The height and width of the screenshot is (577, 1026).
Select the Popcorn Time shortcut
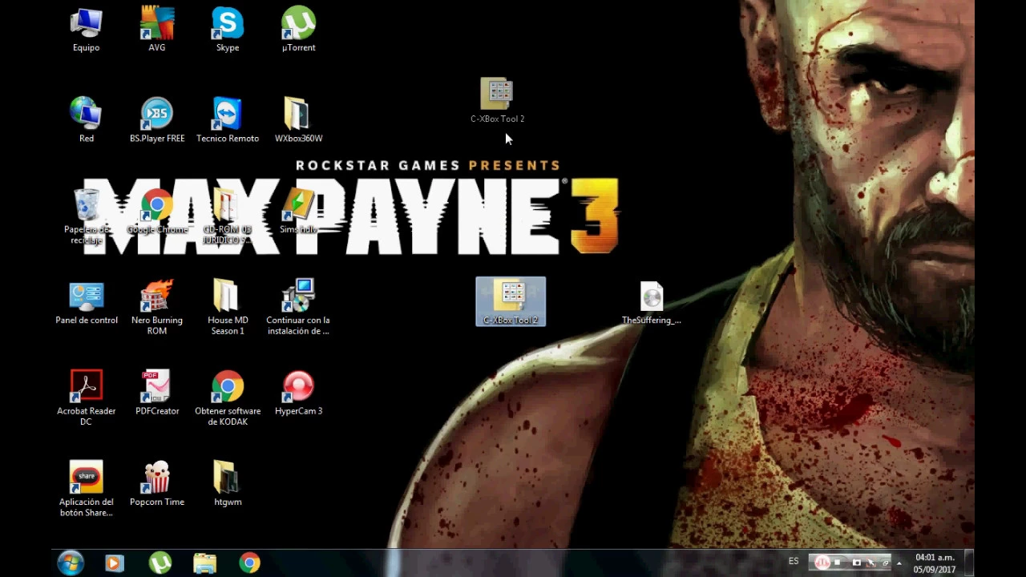(x=157, y=483)
